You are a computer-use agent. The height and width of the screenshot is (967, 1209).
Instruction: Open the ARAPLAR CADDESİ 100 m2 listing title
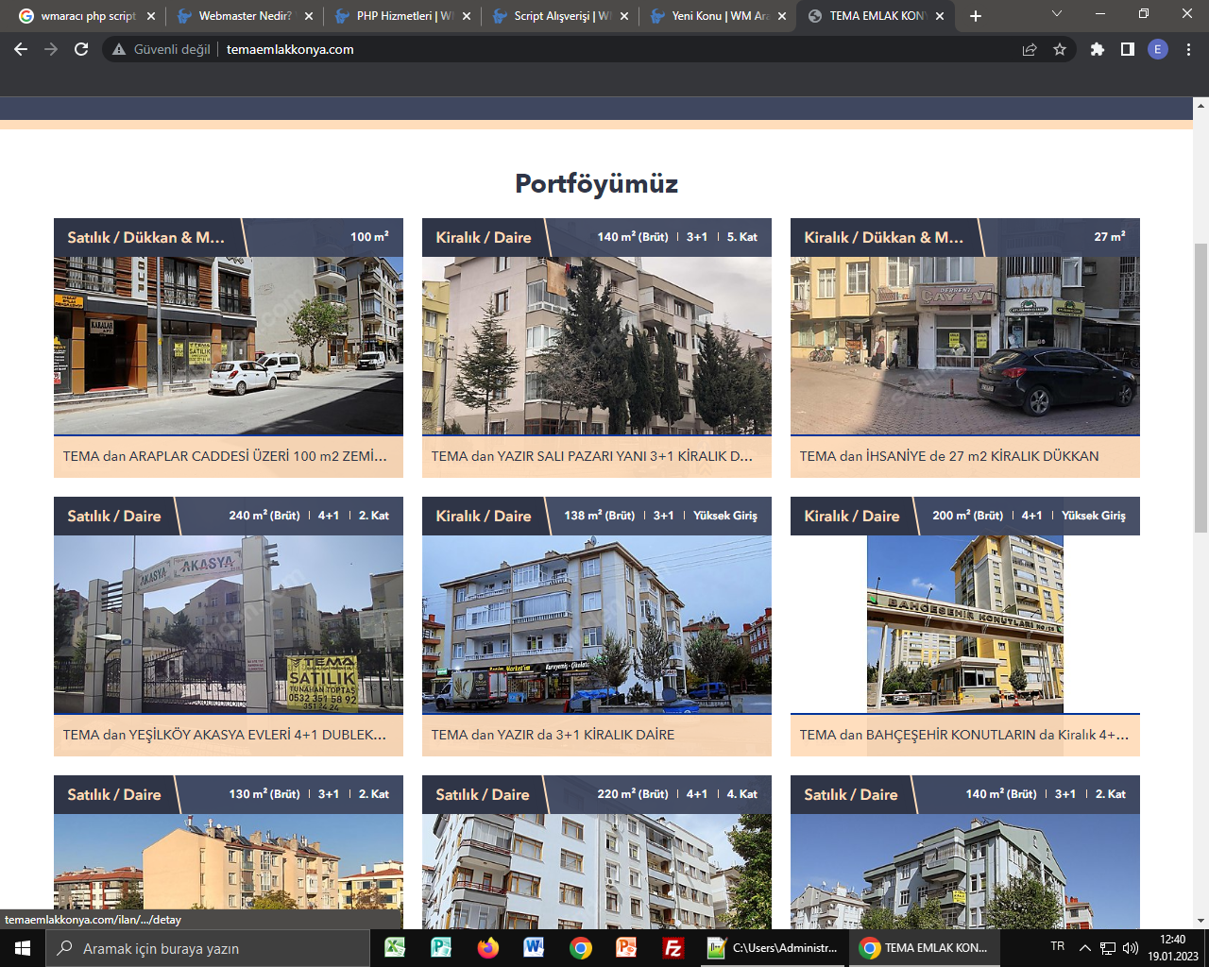(225, 456)
